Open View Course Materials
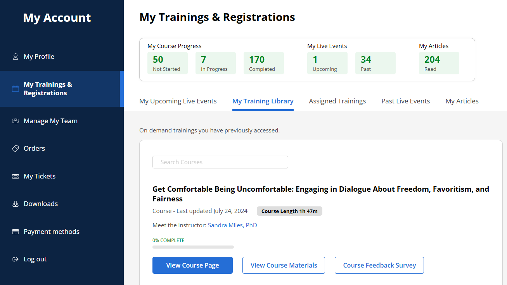 click(x=284, y=265)
